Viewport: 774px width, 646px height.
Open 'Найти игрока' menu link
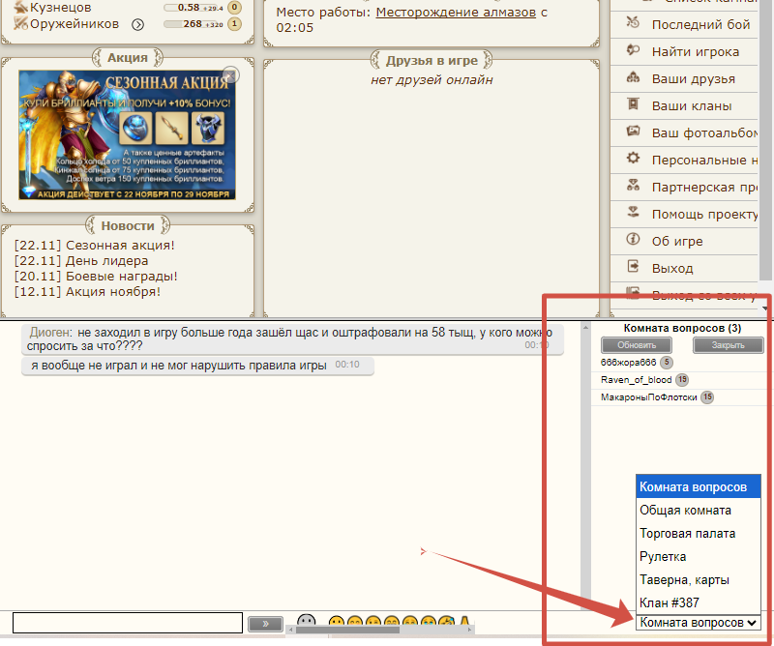point(695,52)
